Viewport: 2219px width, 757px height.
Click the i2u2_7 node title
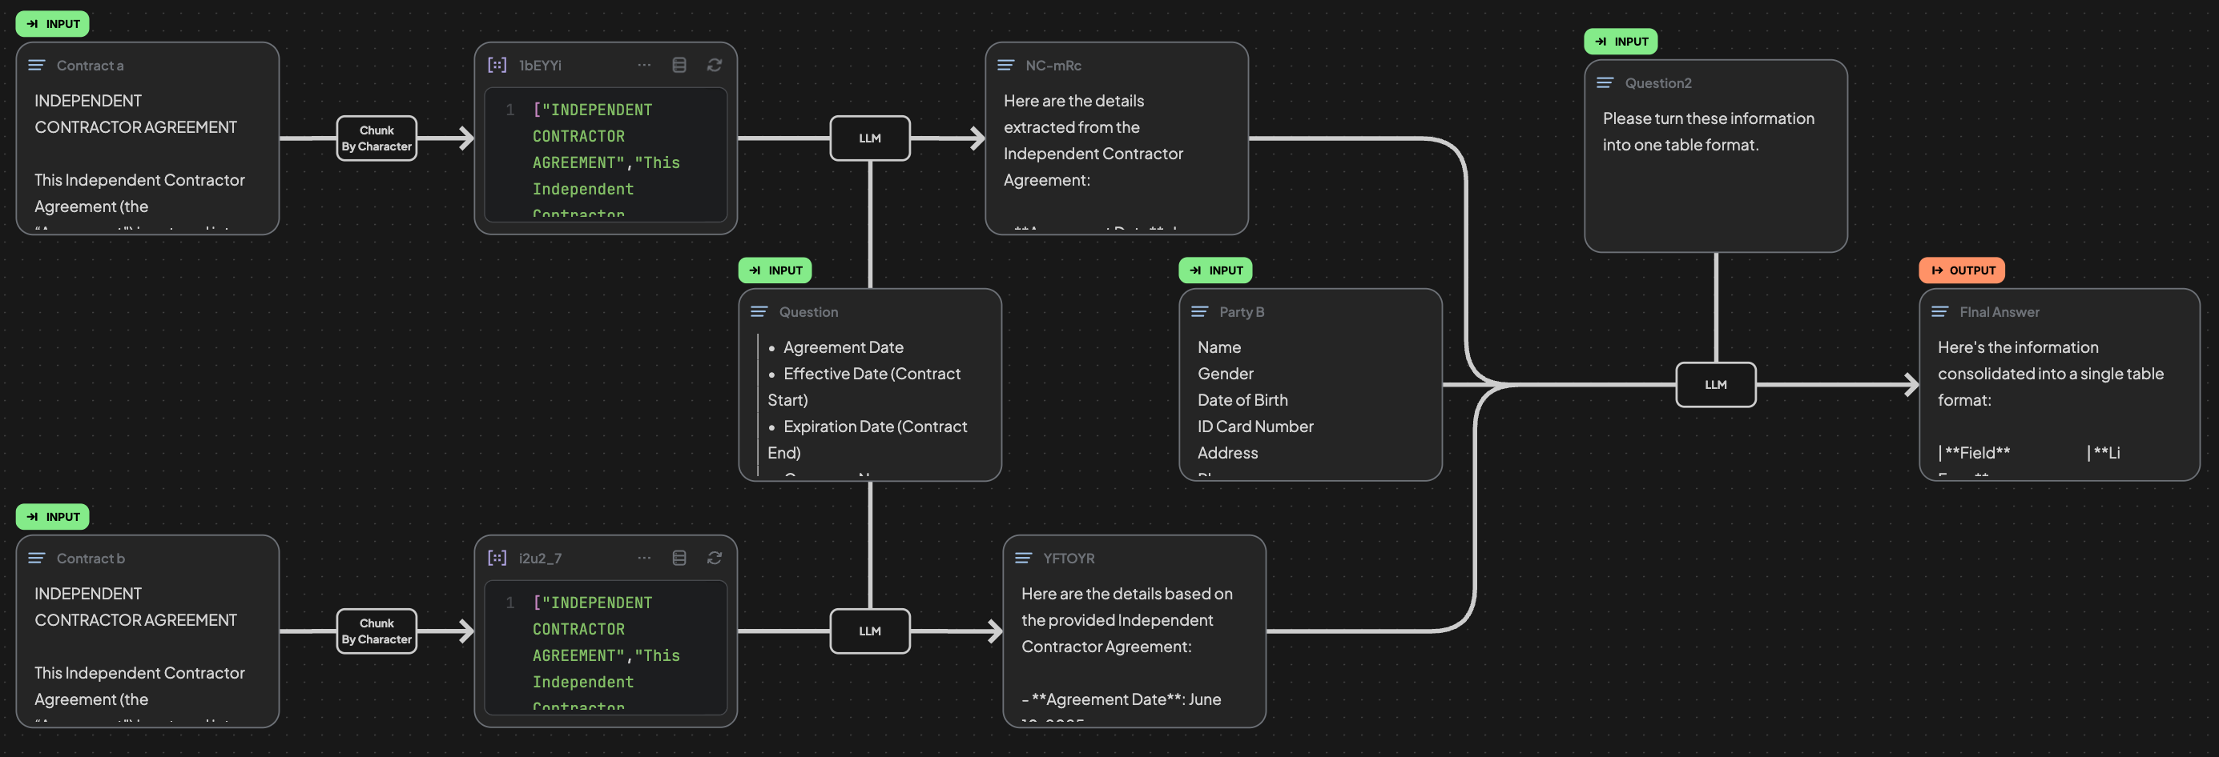[x=540, y=559]
